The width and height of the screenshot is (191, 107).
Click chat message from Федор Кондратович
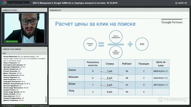(x=14, y=98)
